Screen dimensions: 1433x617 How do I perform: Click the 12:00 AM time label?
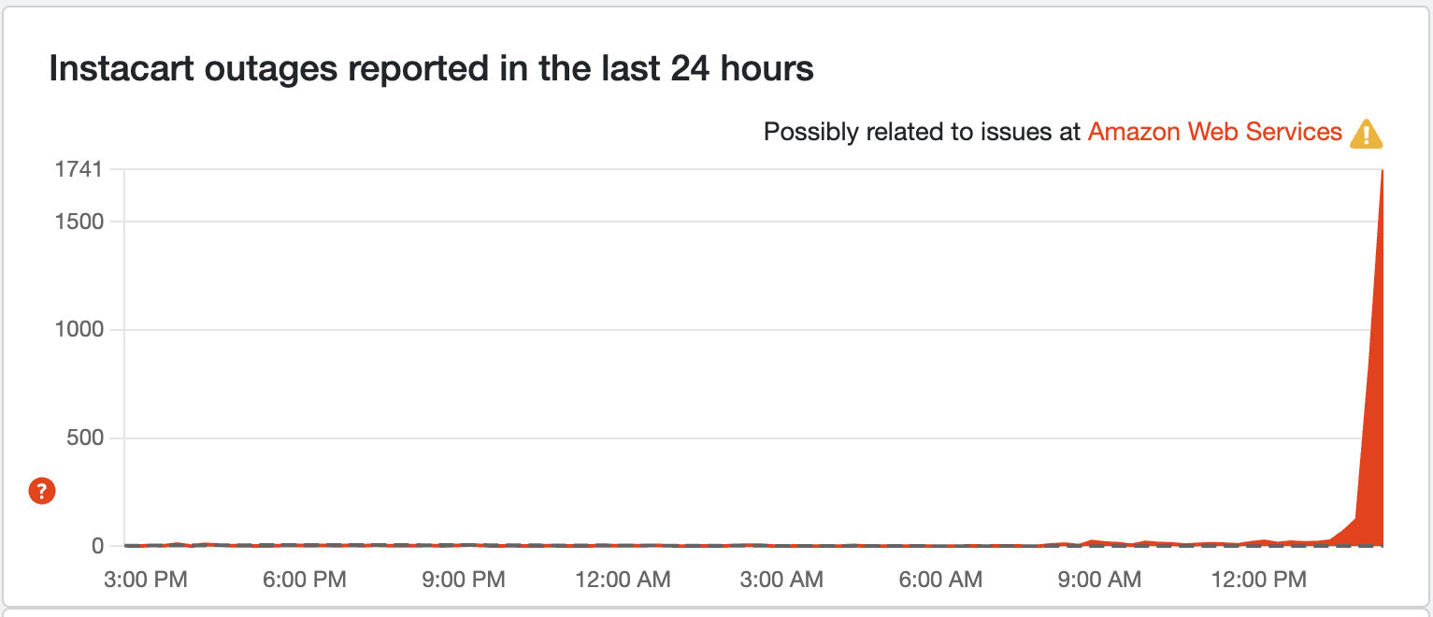point(623,580)
